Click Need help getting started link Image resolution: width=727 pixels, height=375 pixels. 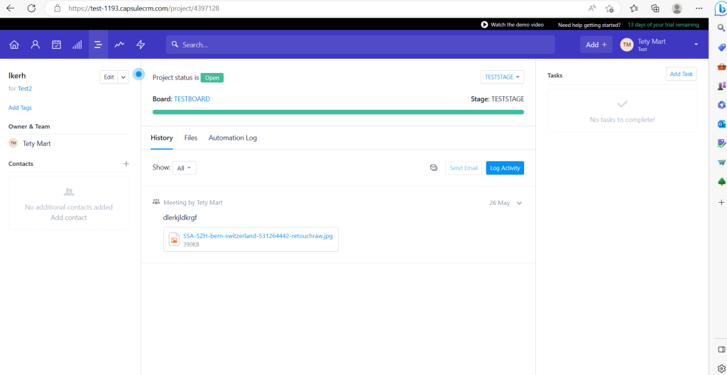(x=589, y=25)
